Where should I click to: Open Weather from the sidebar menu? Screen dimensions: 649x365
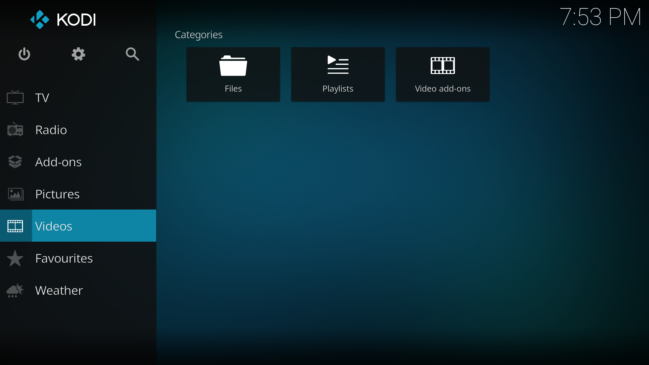pos(59,290)
